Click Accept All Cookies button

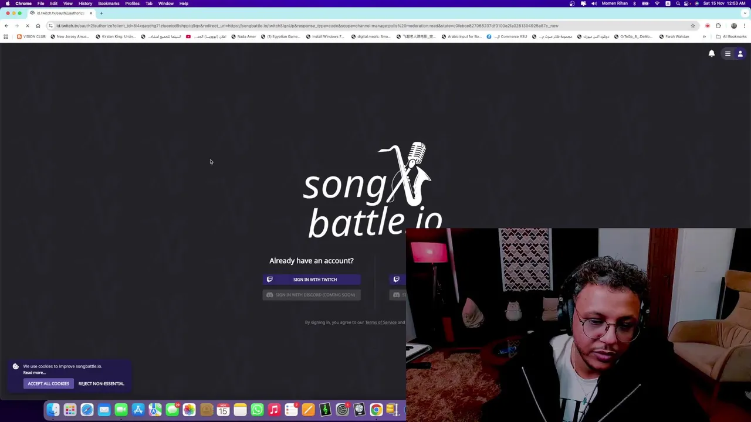point(48,383)
